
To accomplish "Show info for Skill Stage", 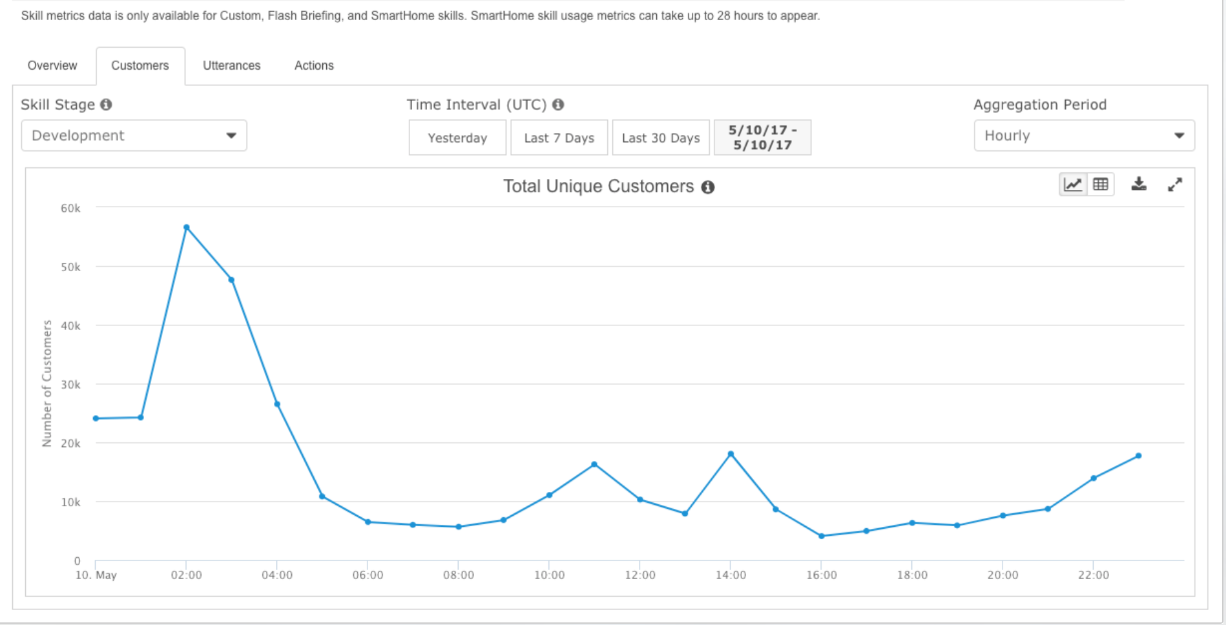I will (106, 105).
